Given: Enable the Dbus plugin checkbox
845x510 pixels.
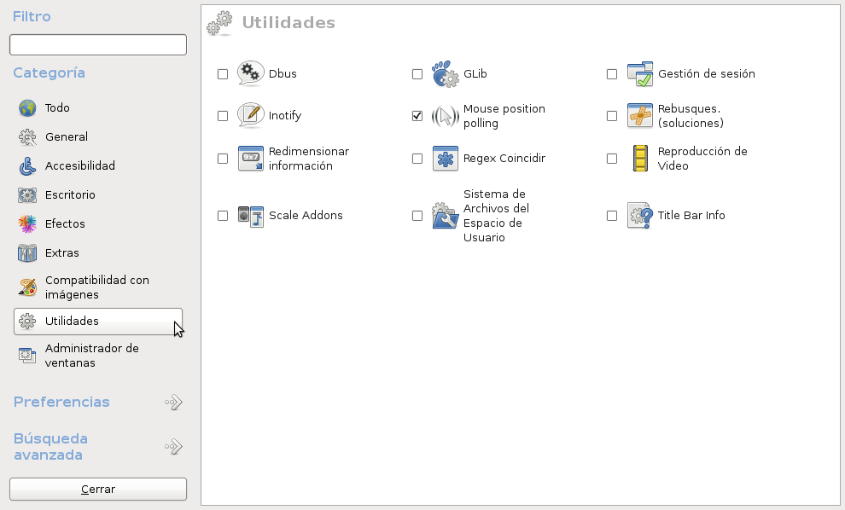Looking at the screenshot, I should click(x=223, y=74).
